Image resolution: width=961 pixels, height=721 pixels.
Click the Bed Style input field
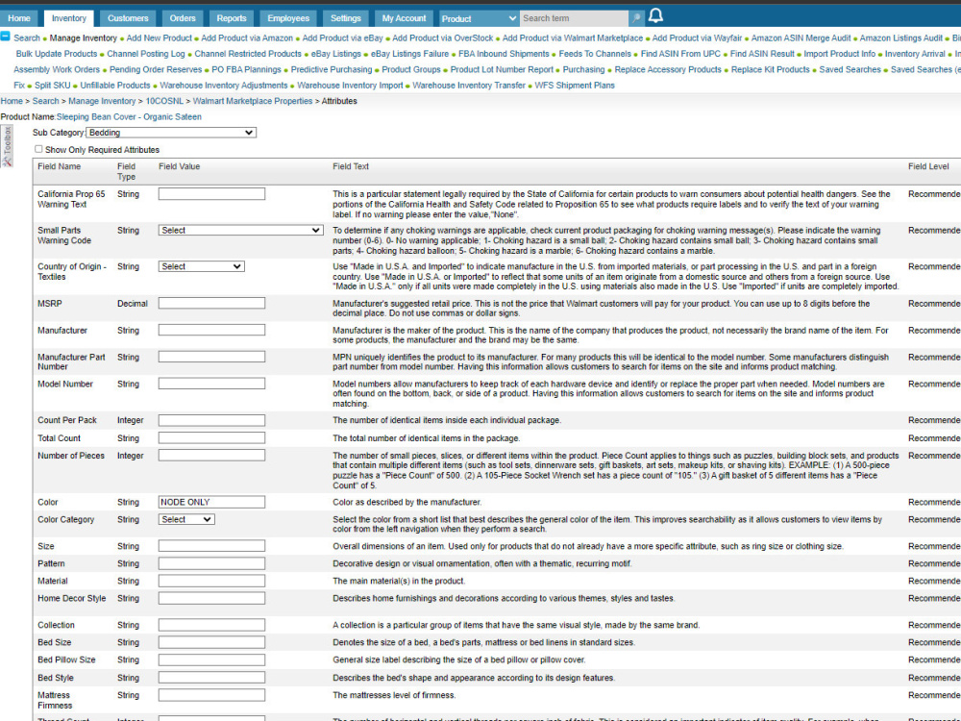click(x=211, y=678)
